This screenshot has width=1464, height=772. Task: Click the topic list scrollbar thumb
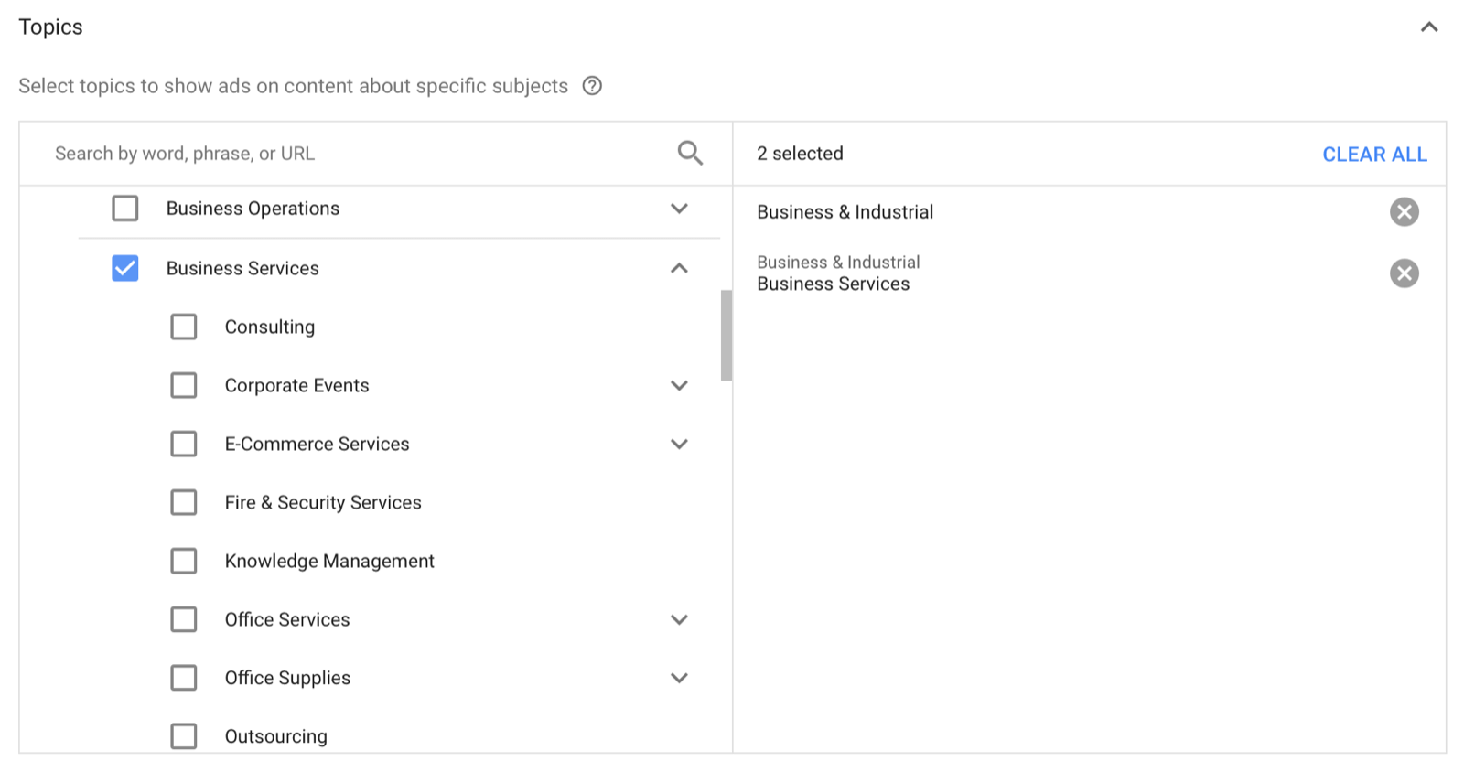tap(727, 335)
